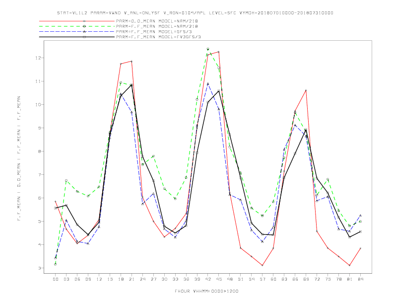
Task: Click x-axis hour label 69
Action: click(x=306, y=279)
